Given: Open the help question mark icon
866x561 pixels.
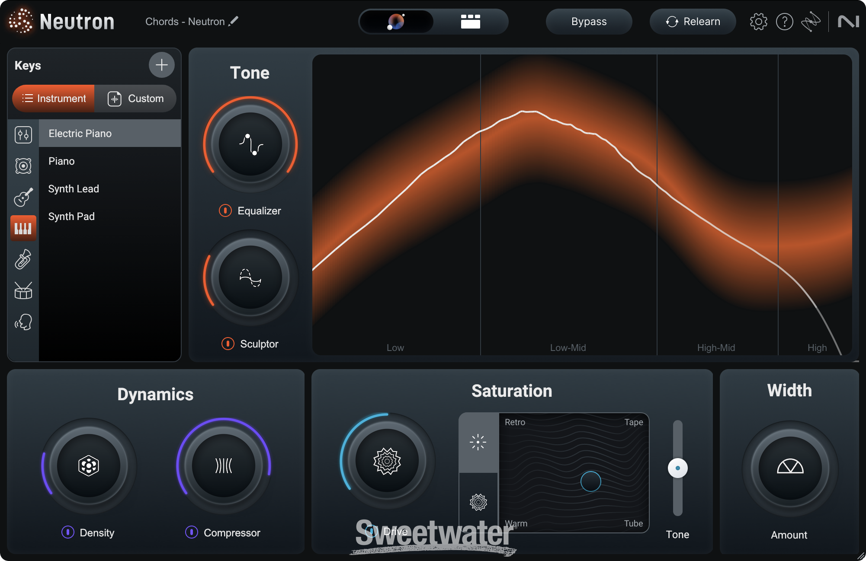Looking at the screenshot, I should coord(784,22).
